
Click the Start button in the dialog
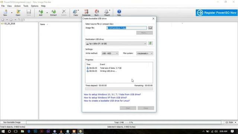[128, 108]
